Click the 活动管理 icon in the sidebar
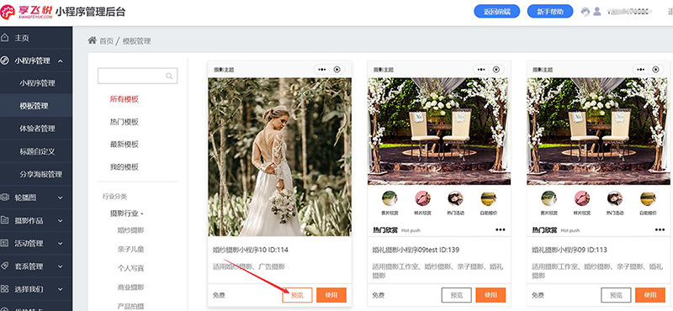673x311 pixels. 5,243
